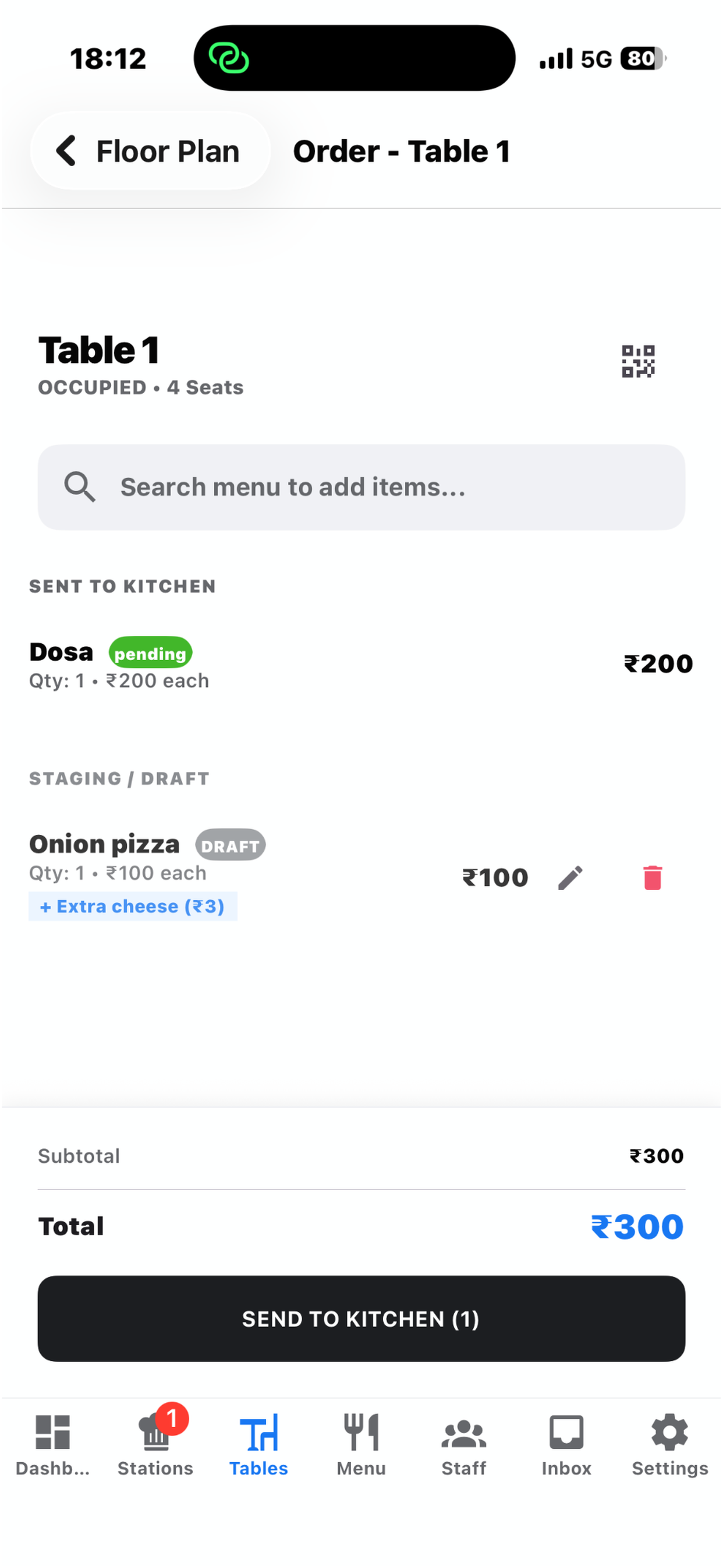Focus the search menu input field
Image resolution: width=723 pixels, height=1566 pixels.
pos(361,487)
